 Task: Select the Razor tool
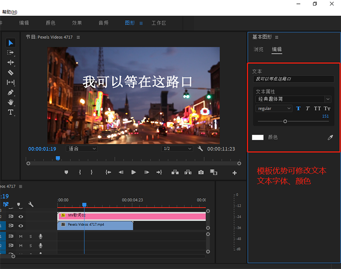pos(11,73)
